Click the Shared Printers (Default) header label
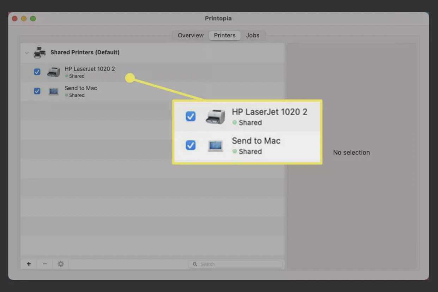The height and width of the screenshot is (292, 438). tap(85, 52)
